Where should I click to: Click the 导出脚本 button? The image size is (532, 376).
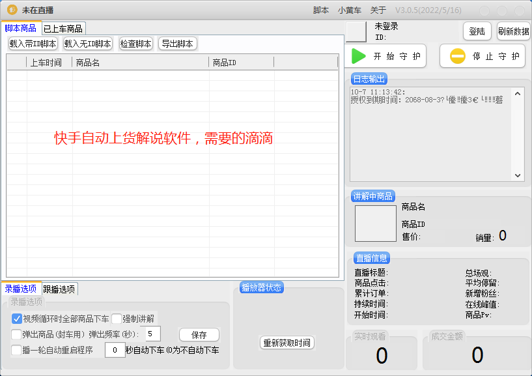[x=178, y=44]
